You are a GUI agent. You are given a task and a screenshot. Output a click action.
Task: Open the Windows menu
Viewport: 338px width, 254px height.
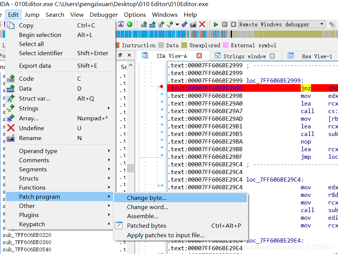(x=165, y=15)
